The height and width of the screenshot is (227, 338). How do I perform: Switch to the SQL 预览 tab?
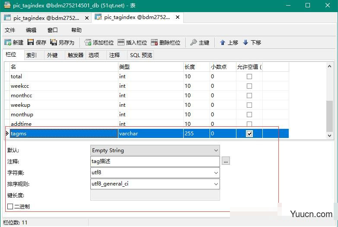[x=141, y=55]
